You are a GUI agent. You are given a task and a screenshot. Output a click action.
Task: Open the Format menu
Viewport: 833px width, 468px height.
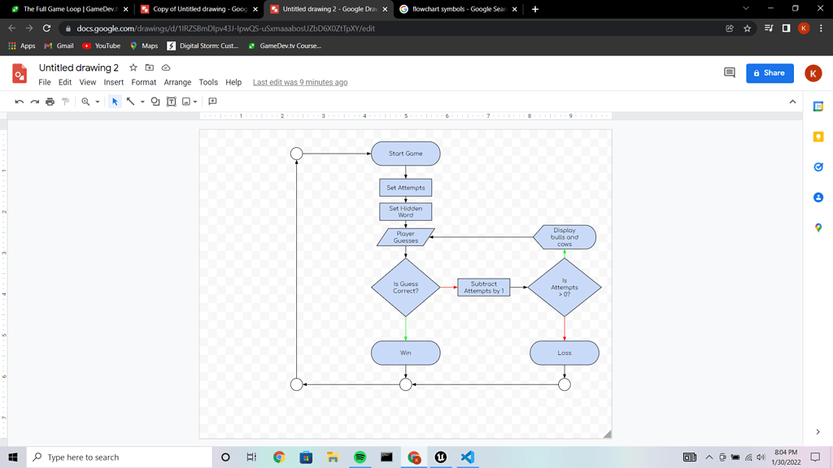(x=143, y=82)
